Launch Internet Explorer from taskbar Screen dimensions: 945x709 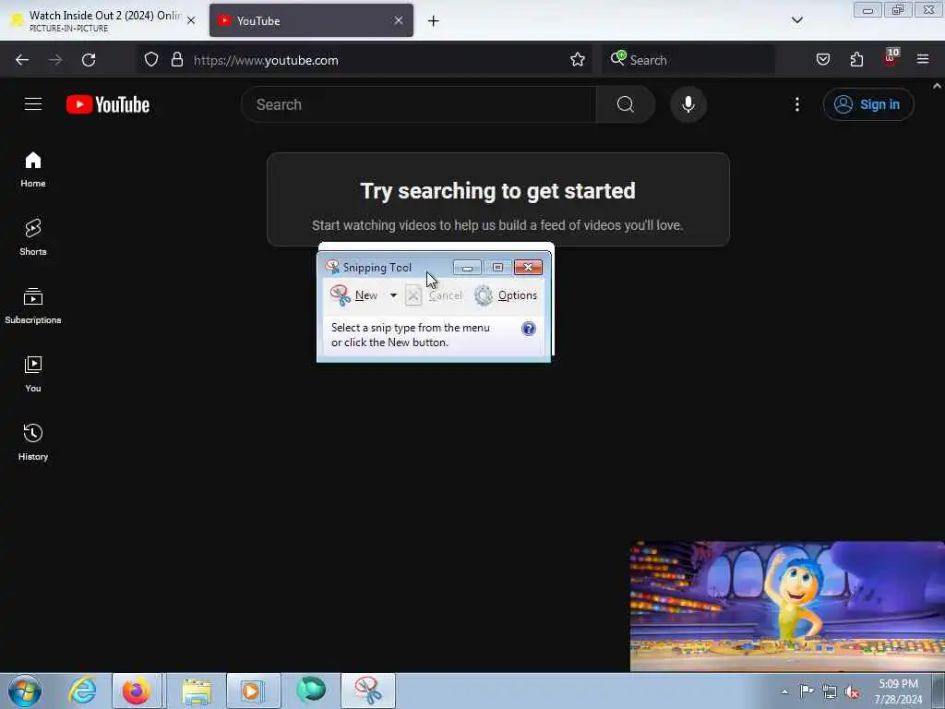coord(82,691)
